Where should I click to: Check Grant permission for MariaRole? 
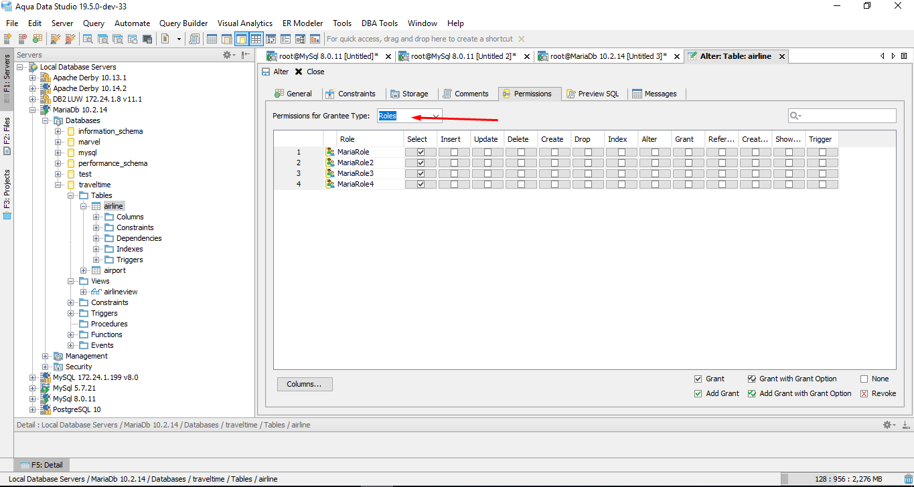point(688,152)
